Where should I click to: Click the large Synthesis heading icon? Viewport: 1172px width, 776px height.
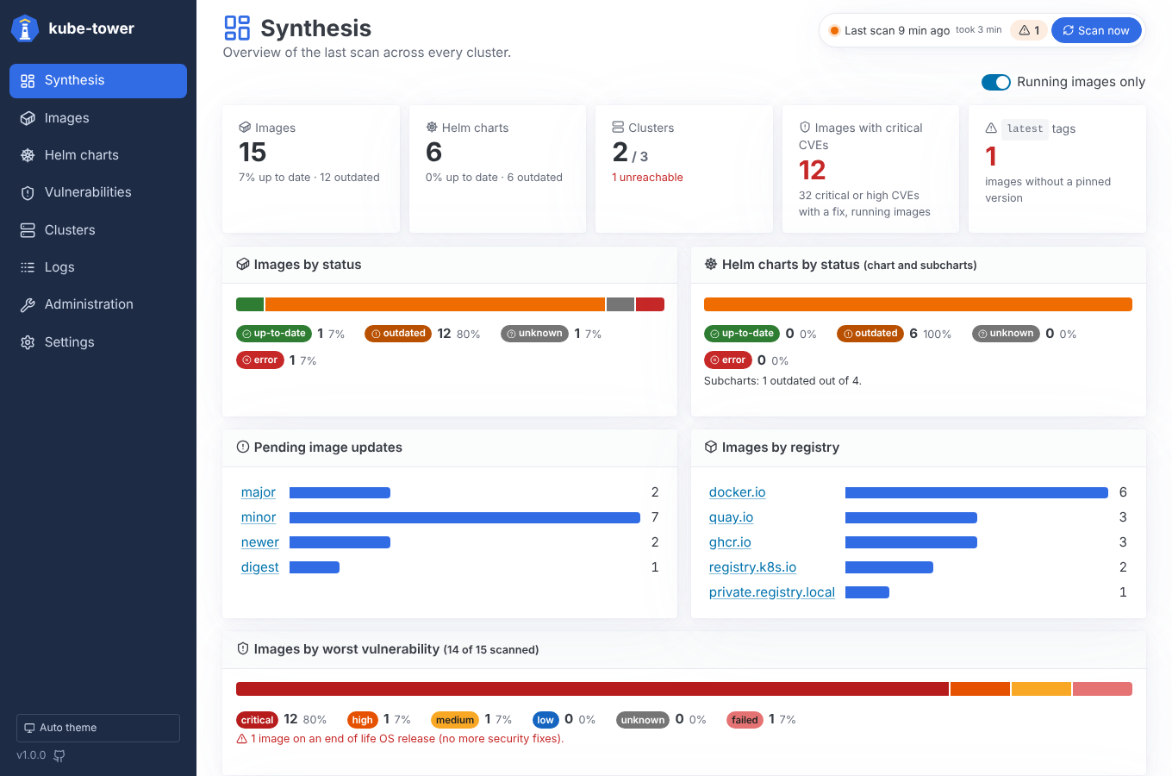click(x=237, y=28)
